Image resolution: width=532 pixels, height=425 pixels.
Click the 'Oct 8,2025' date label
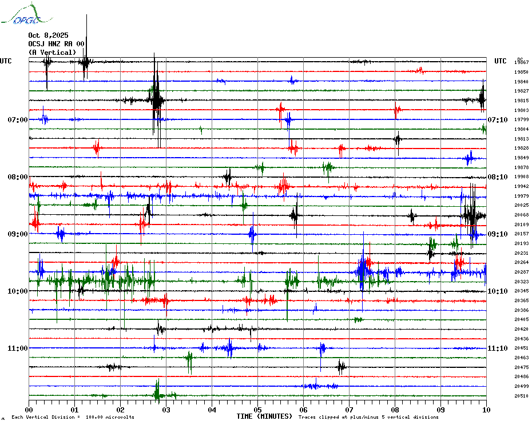(48, 35)
